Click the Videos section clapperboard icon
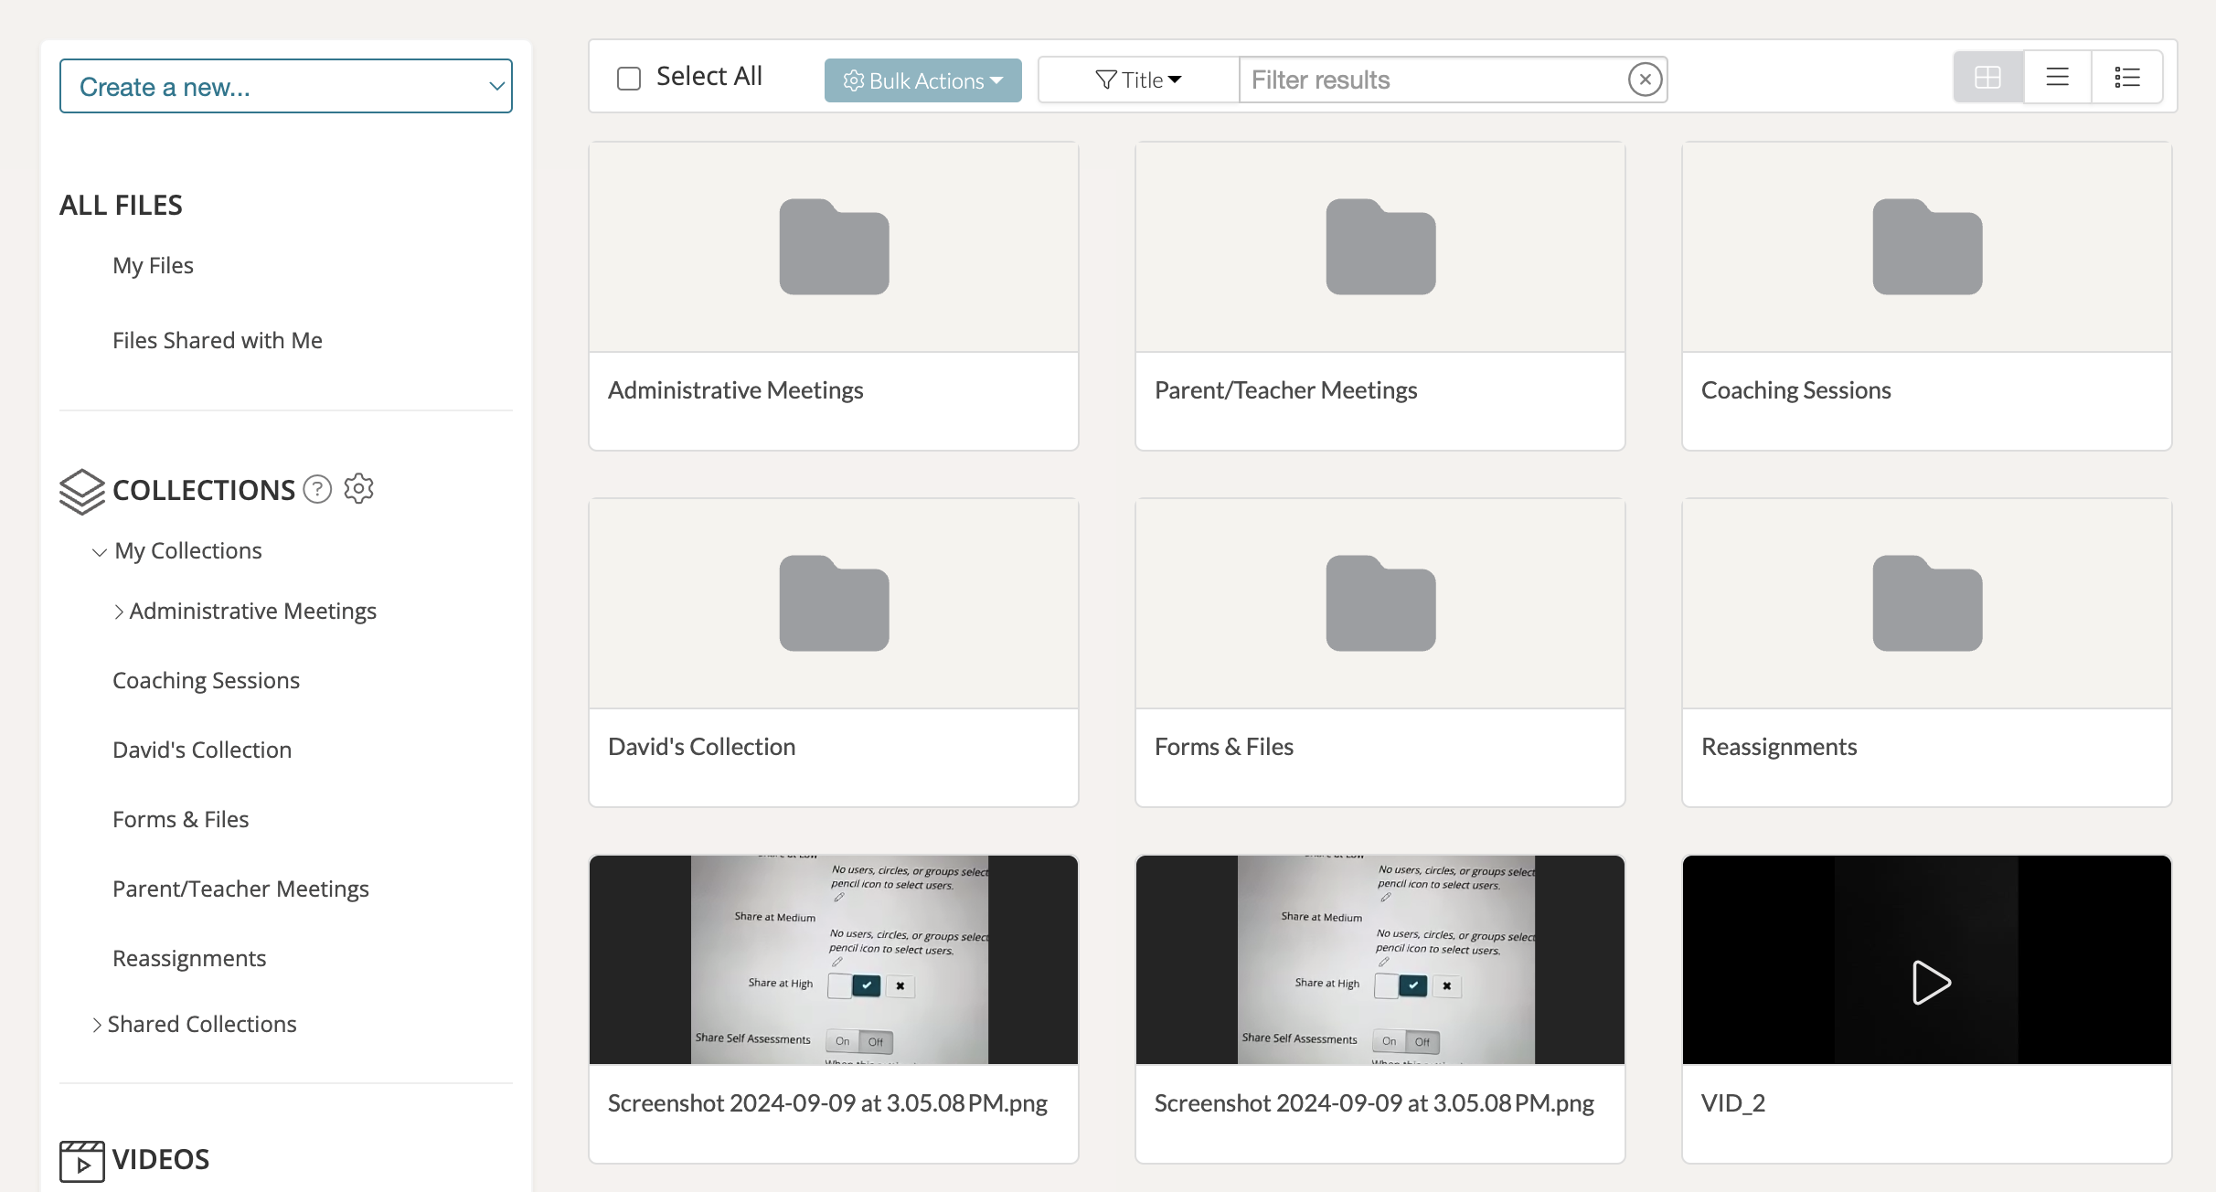This screenshot has height=1192, width=2216. click(x=81, y=1161)
